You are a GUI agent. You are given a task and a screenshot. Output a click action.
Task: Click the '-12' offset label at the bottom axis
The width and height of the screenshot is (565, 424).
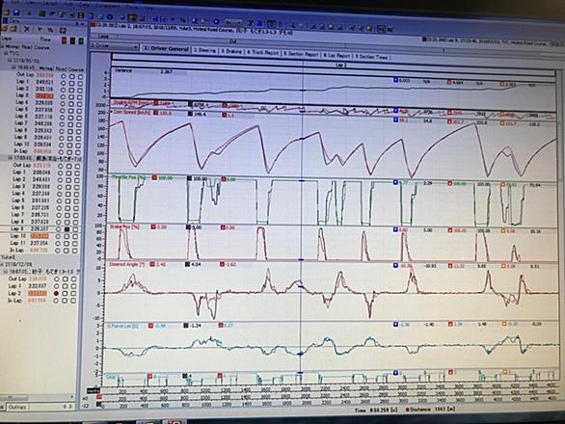coord(86,406)
